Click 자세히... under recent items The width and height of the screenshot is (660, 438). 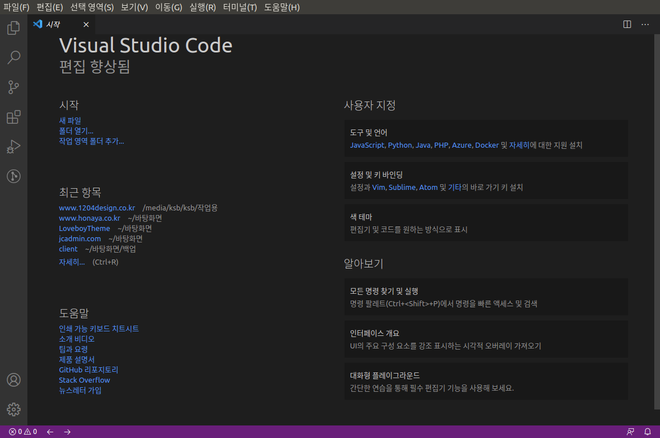[x=72, y=262]
